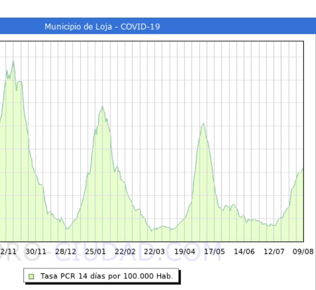Viewport: 316px width, 290px height.
Task: Click the highest peak of the curve in November
Action: [x=13, y=61]
